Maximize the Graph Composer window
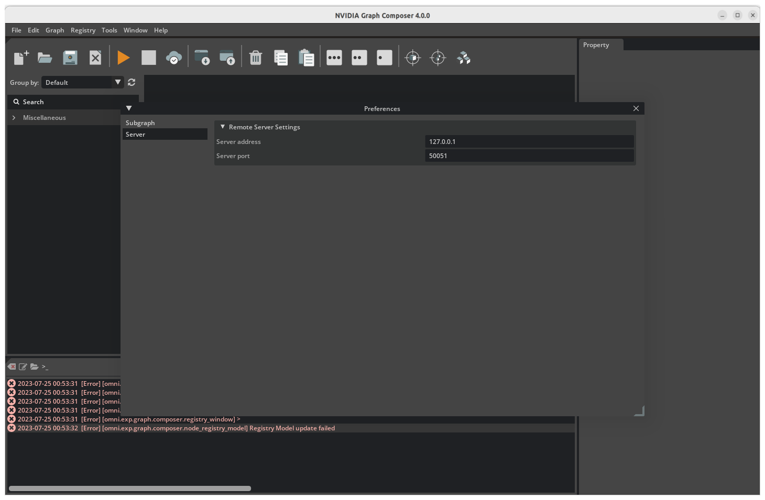The width and height of the screenshot is (765, 500). [x=737, y=15]
